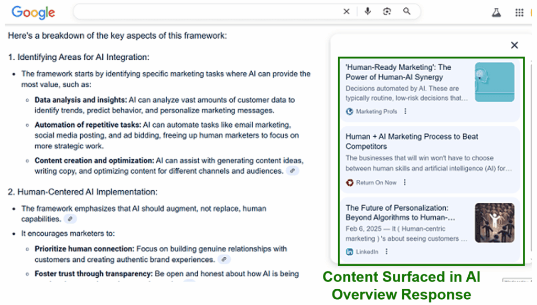Open Search Labs flask icon
Viewport: 537px width, 305px height.
(x=496, y=13)
